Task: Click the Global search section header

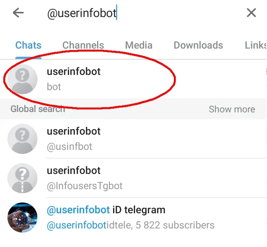Action: (x=37, y=109)
